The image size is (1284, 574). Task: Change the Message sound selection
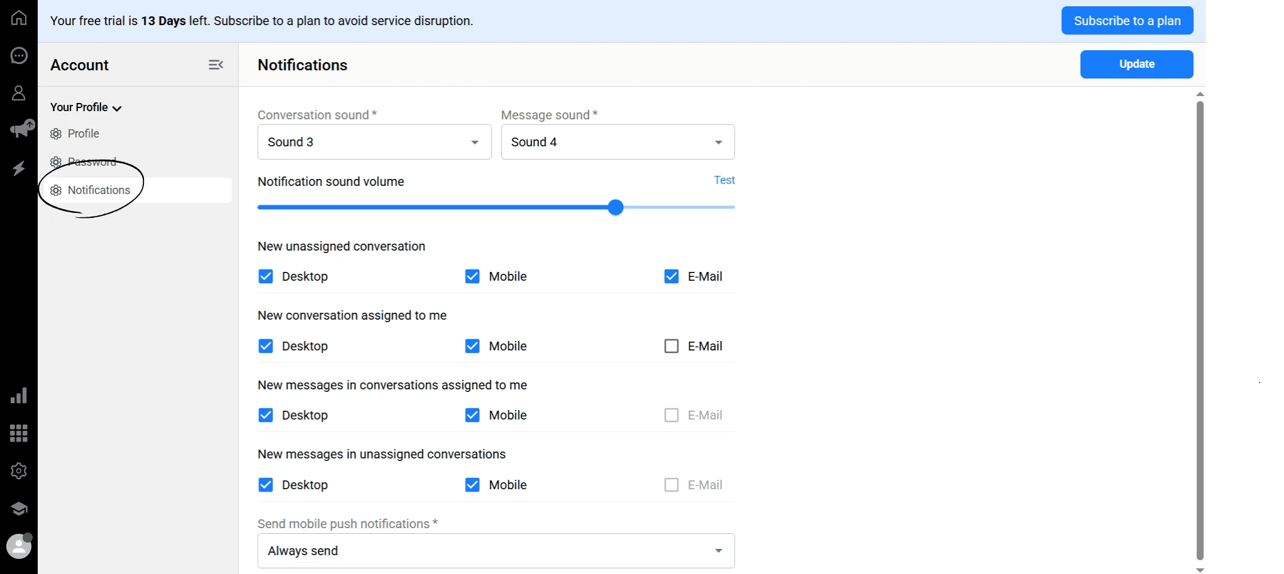(617, 142)
